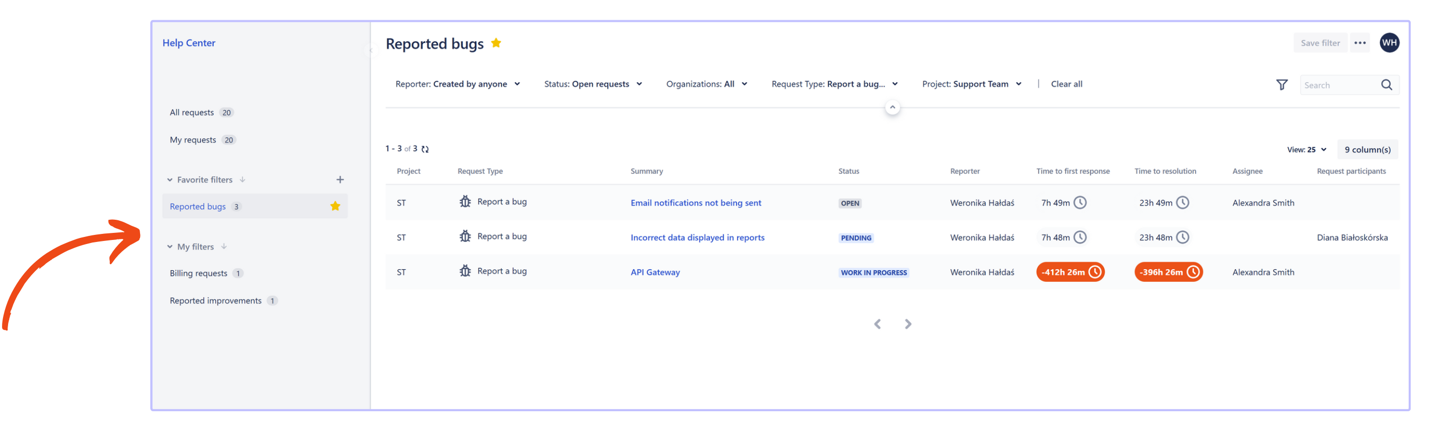1442x441 pixels.
Task: Click the search magnifier icon
Action: pyautogui.click(x=1386, y=85)
